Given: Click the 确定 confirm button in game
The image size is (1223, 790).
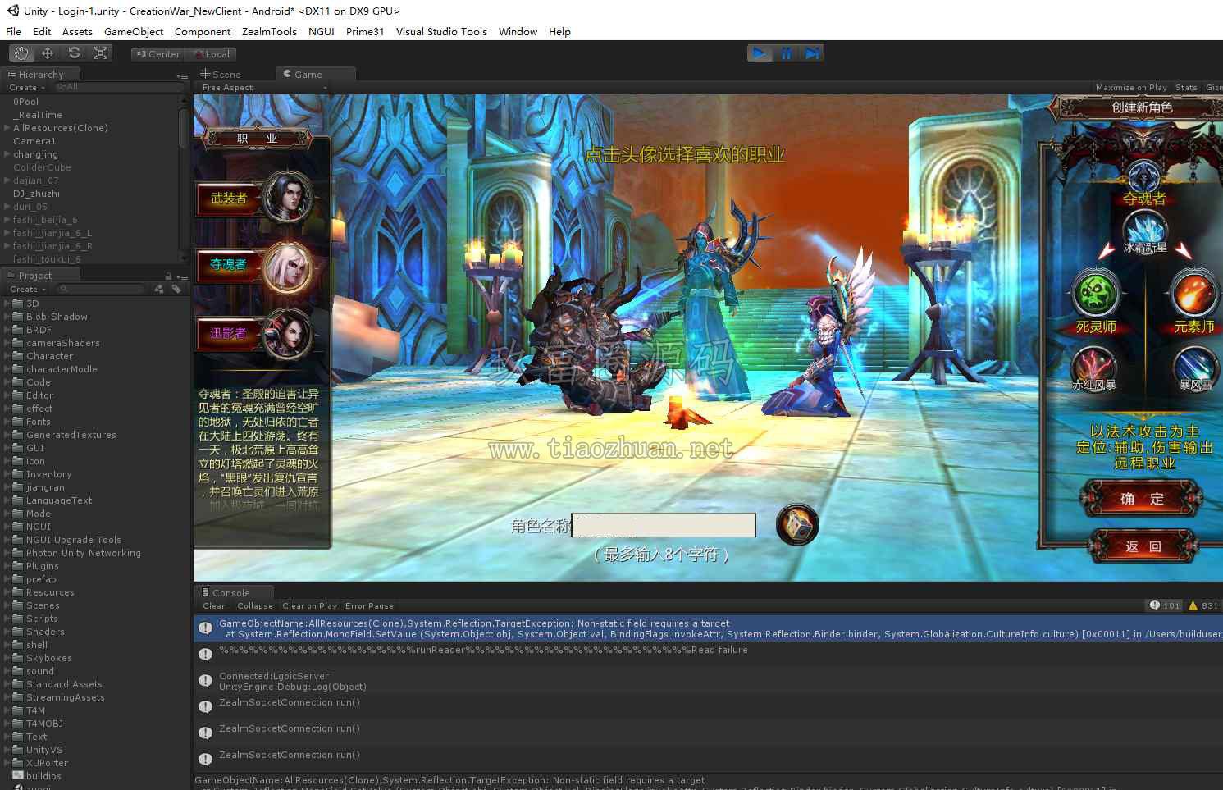Looking at the screenshot, I should click(1142, 499).
